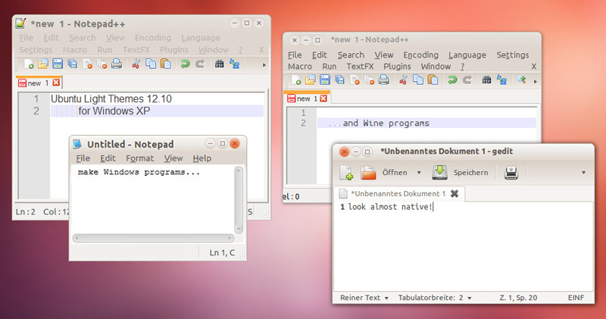Click gray Redo arrow in Notepad++ showing 'and Wine programs'
The width and height of the screenshot is (606, 319).
[467, 80]
